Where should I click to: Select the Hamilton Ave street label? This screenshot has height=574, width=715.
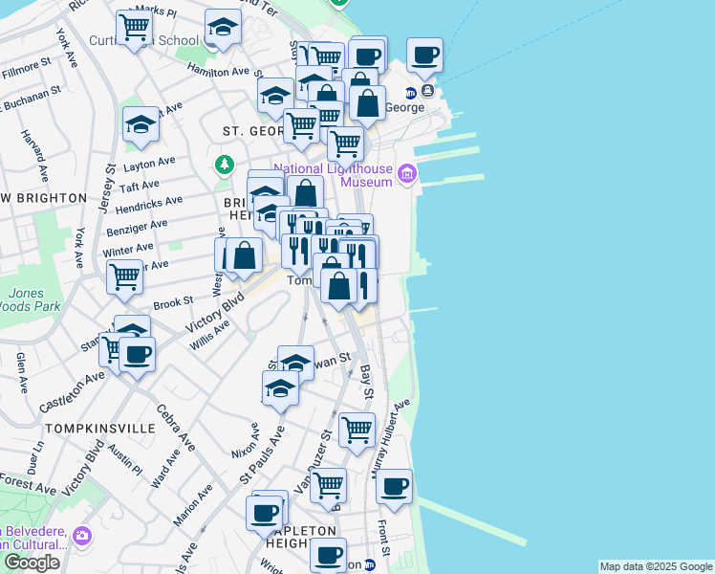pos(218,70)
